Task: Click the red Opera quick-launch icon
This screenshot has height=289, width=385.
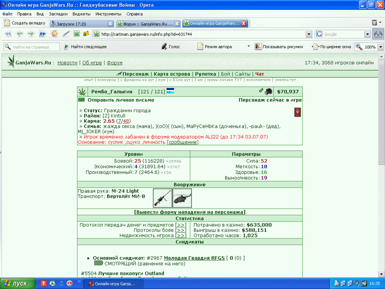Action: [x=70, y=283]
